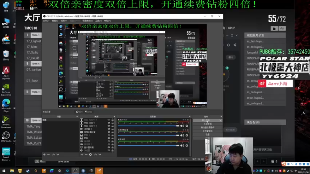
Task: Open source properties gear in Sources toolbar
Action: (x=90, y=154)
